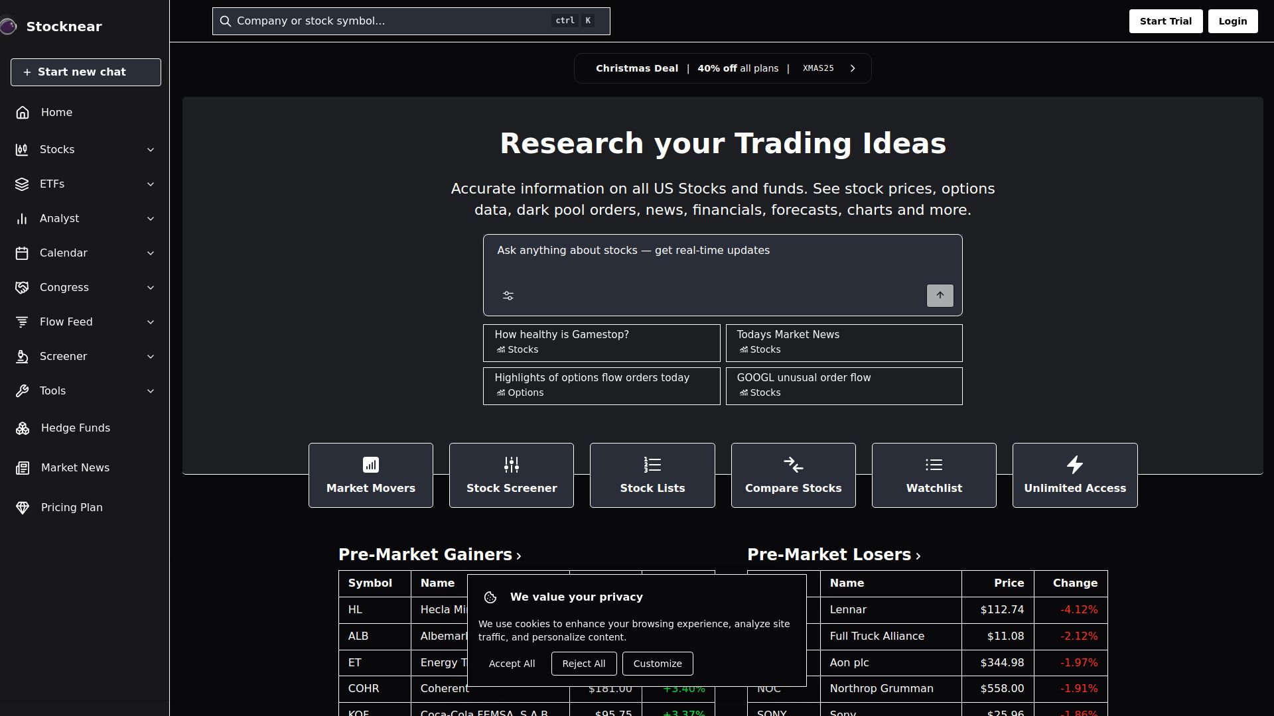
Task: Focus the company or stock symbol search
Action: pos(391,21)
